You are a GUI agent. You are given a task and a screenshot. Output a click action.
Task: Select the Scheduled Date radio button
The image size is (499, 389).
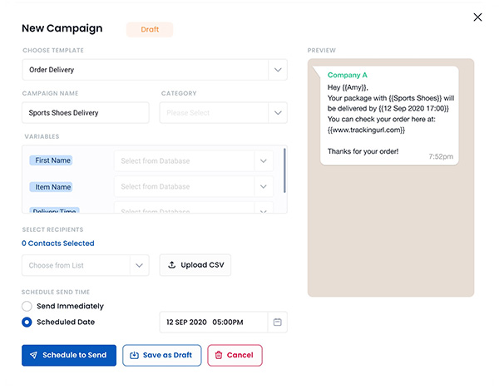click(x=27, y=323)
